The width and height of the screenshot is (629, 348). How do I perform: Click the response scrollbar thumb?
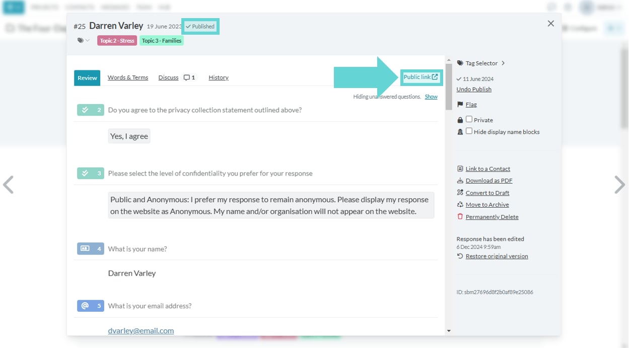click(449, 86)
